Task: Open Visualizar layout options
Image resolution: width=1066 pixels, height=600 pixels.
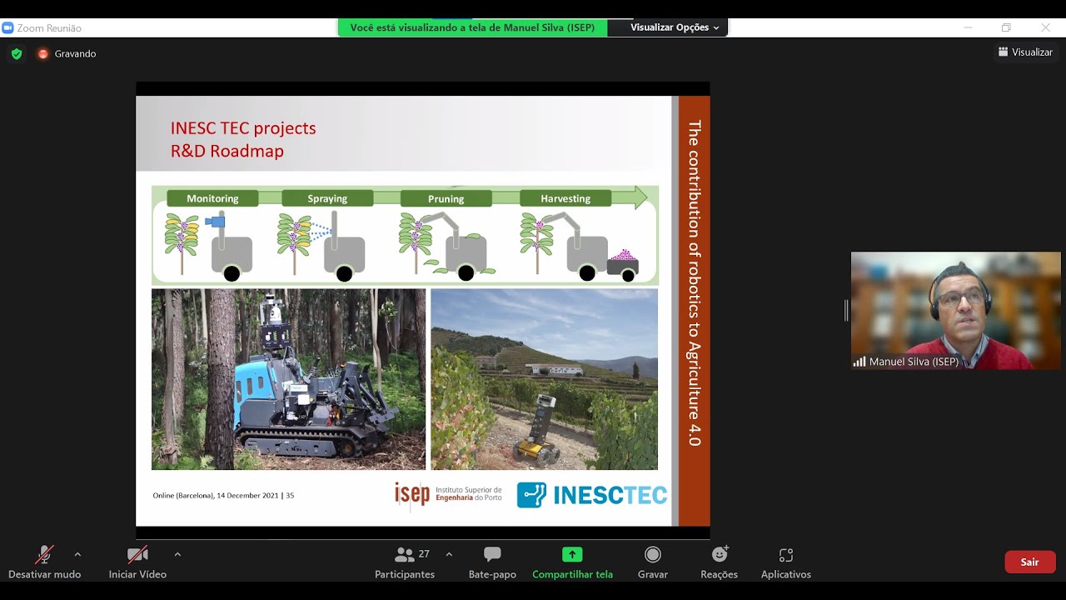Action: coord(1025,52)
